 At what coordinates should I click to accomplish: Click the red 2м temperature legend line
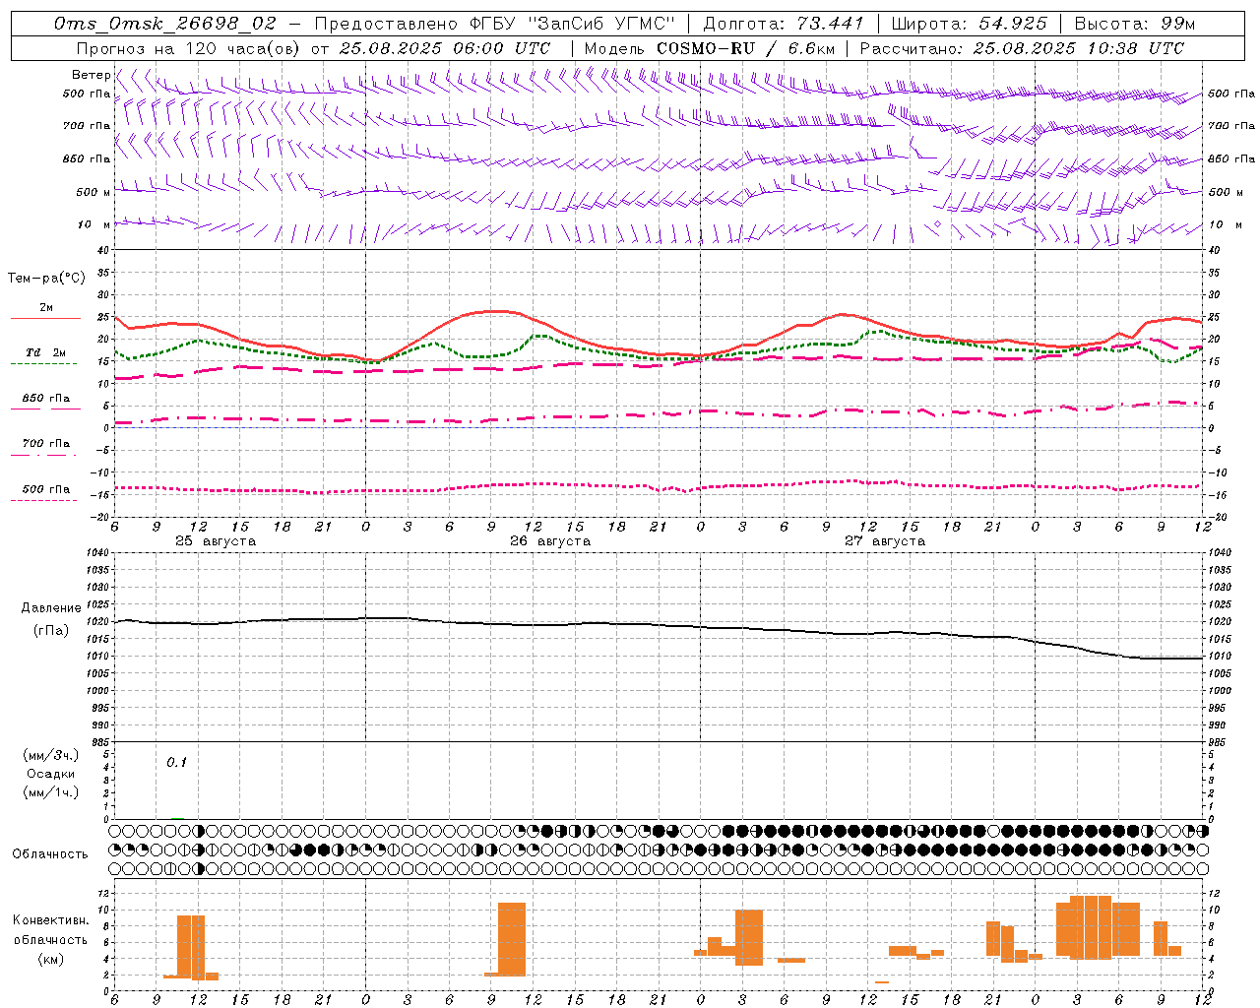[x=45, y=319]
